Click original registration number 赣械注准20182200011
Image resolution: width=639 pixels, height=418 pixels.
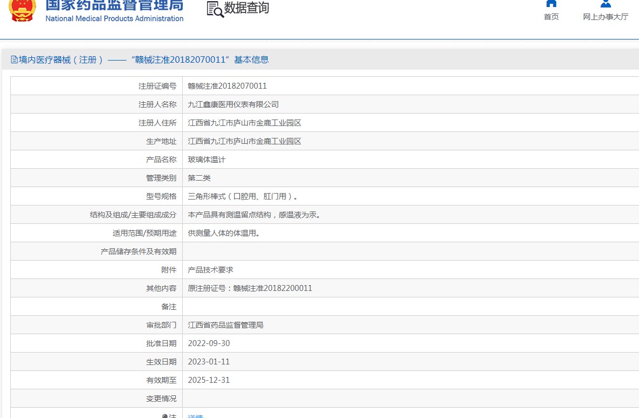[x=272, y=288]
